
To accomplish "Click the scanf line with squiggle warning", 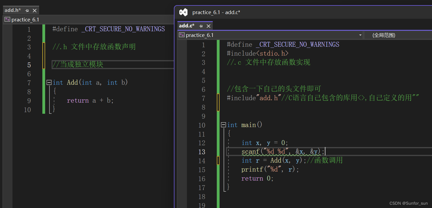I will [283, 152].
